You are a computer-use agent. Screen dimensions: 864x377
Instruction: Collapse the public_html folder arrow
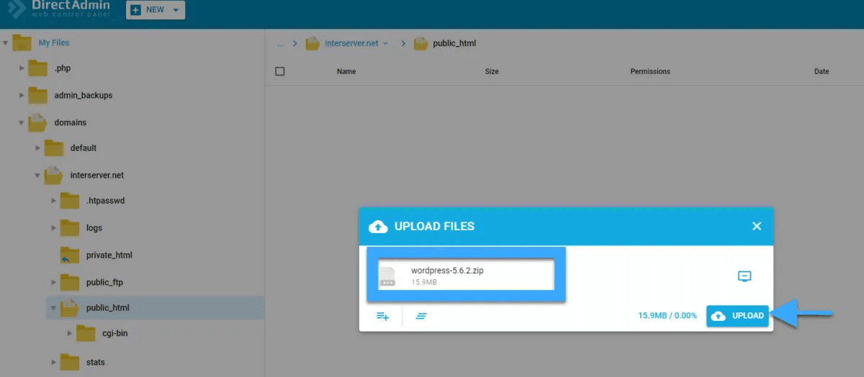click(x=53, y=308)
